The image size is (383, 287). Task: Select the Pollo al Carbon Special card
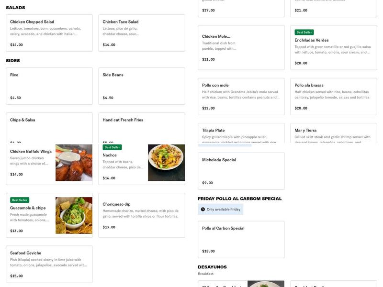tap(241, 239)
